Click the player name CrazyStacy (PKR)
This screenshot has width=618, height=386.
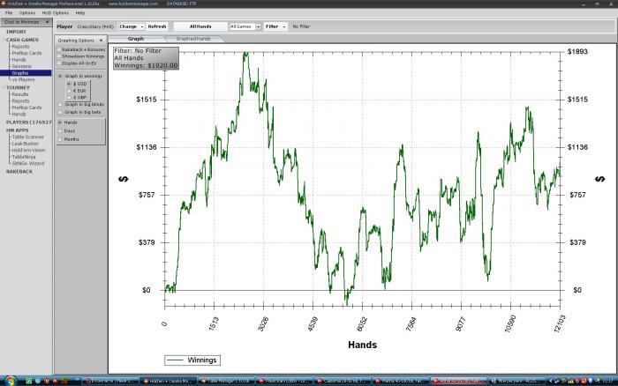click(x=95, y=26)
